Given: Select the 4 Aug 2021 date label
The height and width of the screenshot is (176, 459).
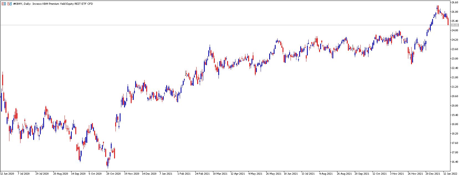Looking at the screenshot, I should (x=325, y=174).
